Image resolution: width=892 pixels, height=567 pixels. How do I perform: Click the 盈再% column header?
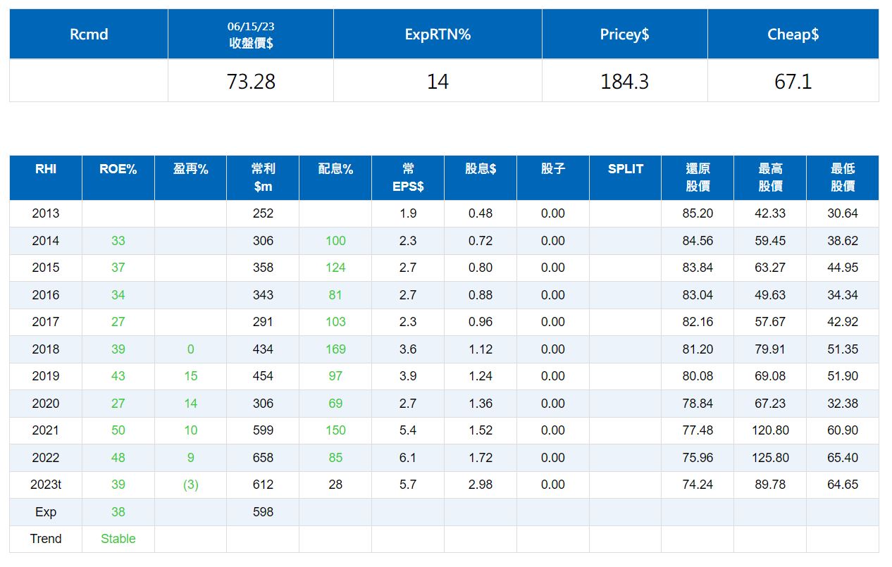(x=191, y=177)
